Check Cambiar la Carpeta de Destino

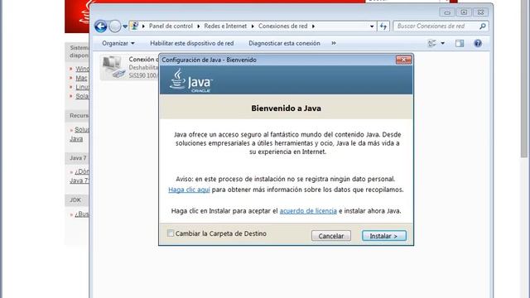pyautogui.click(x=171, y=233)
